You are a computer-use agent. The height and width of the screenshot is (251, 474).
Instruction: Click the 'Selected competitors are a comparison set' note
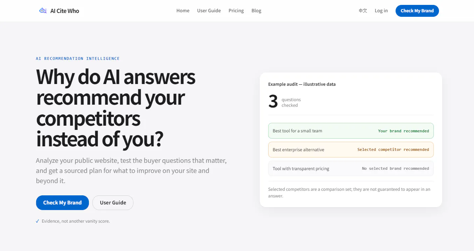coord(349,193)
